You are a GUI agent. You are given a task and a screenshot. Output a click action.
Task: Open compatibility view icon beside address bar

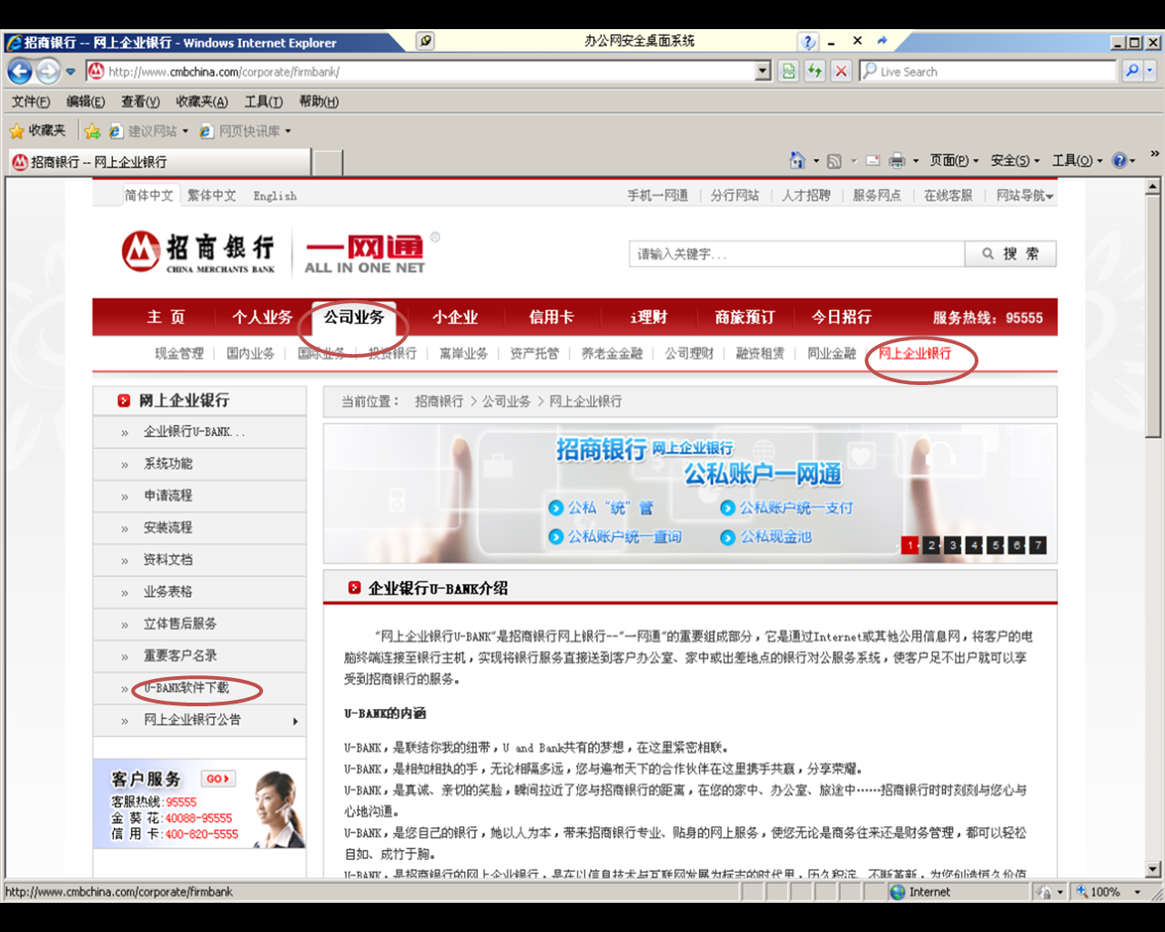[788, 71]
